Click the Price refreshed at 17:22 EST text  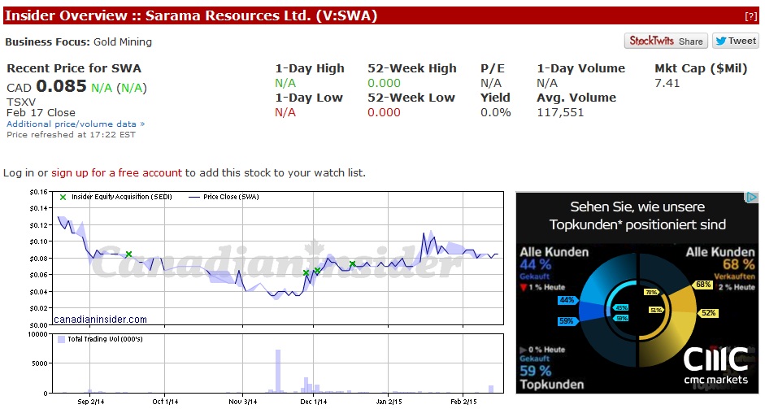tap(71, 134)
